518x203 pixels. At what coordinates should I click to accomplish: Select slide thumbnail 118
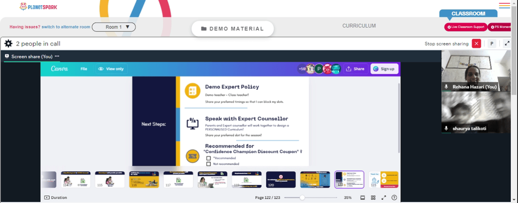(212, 180)
